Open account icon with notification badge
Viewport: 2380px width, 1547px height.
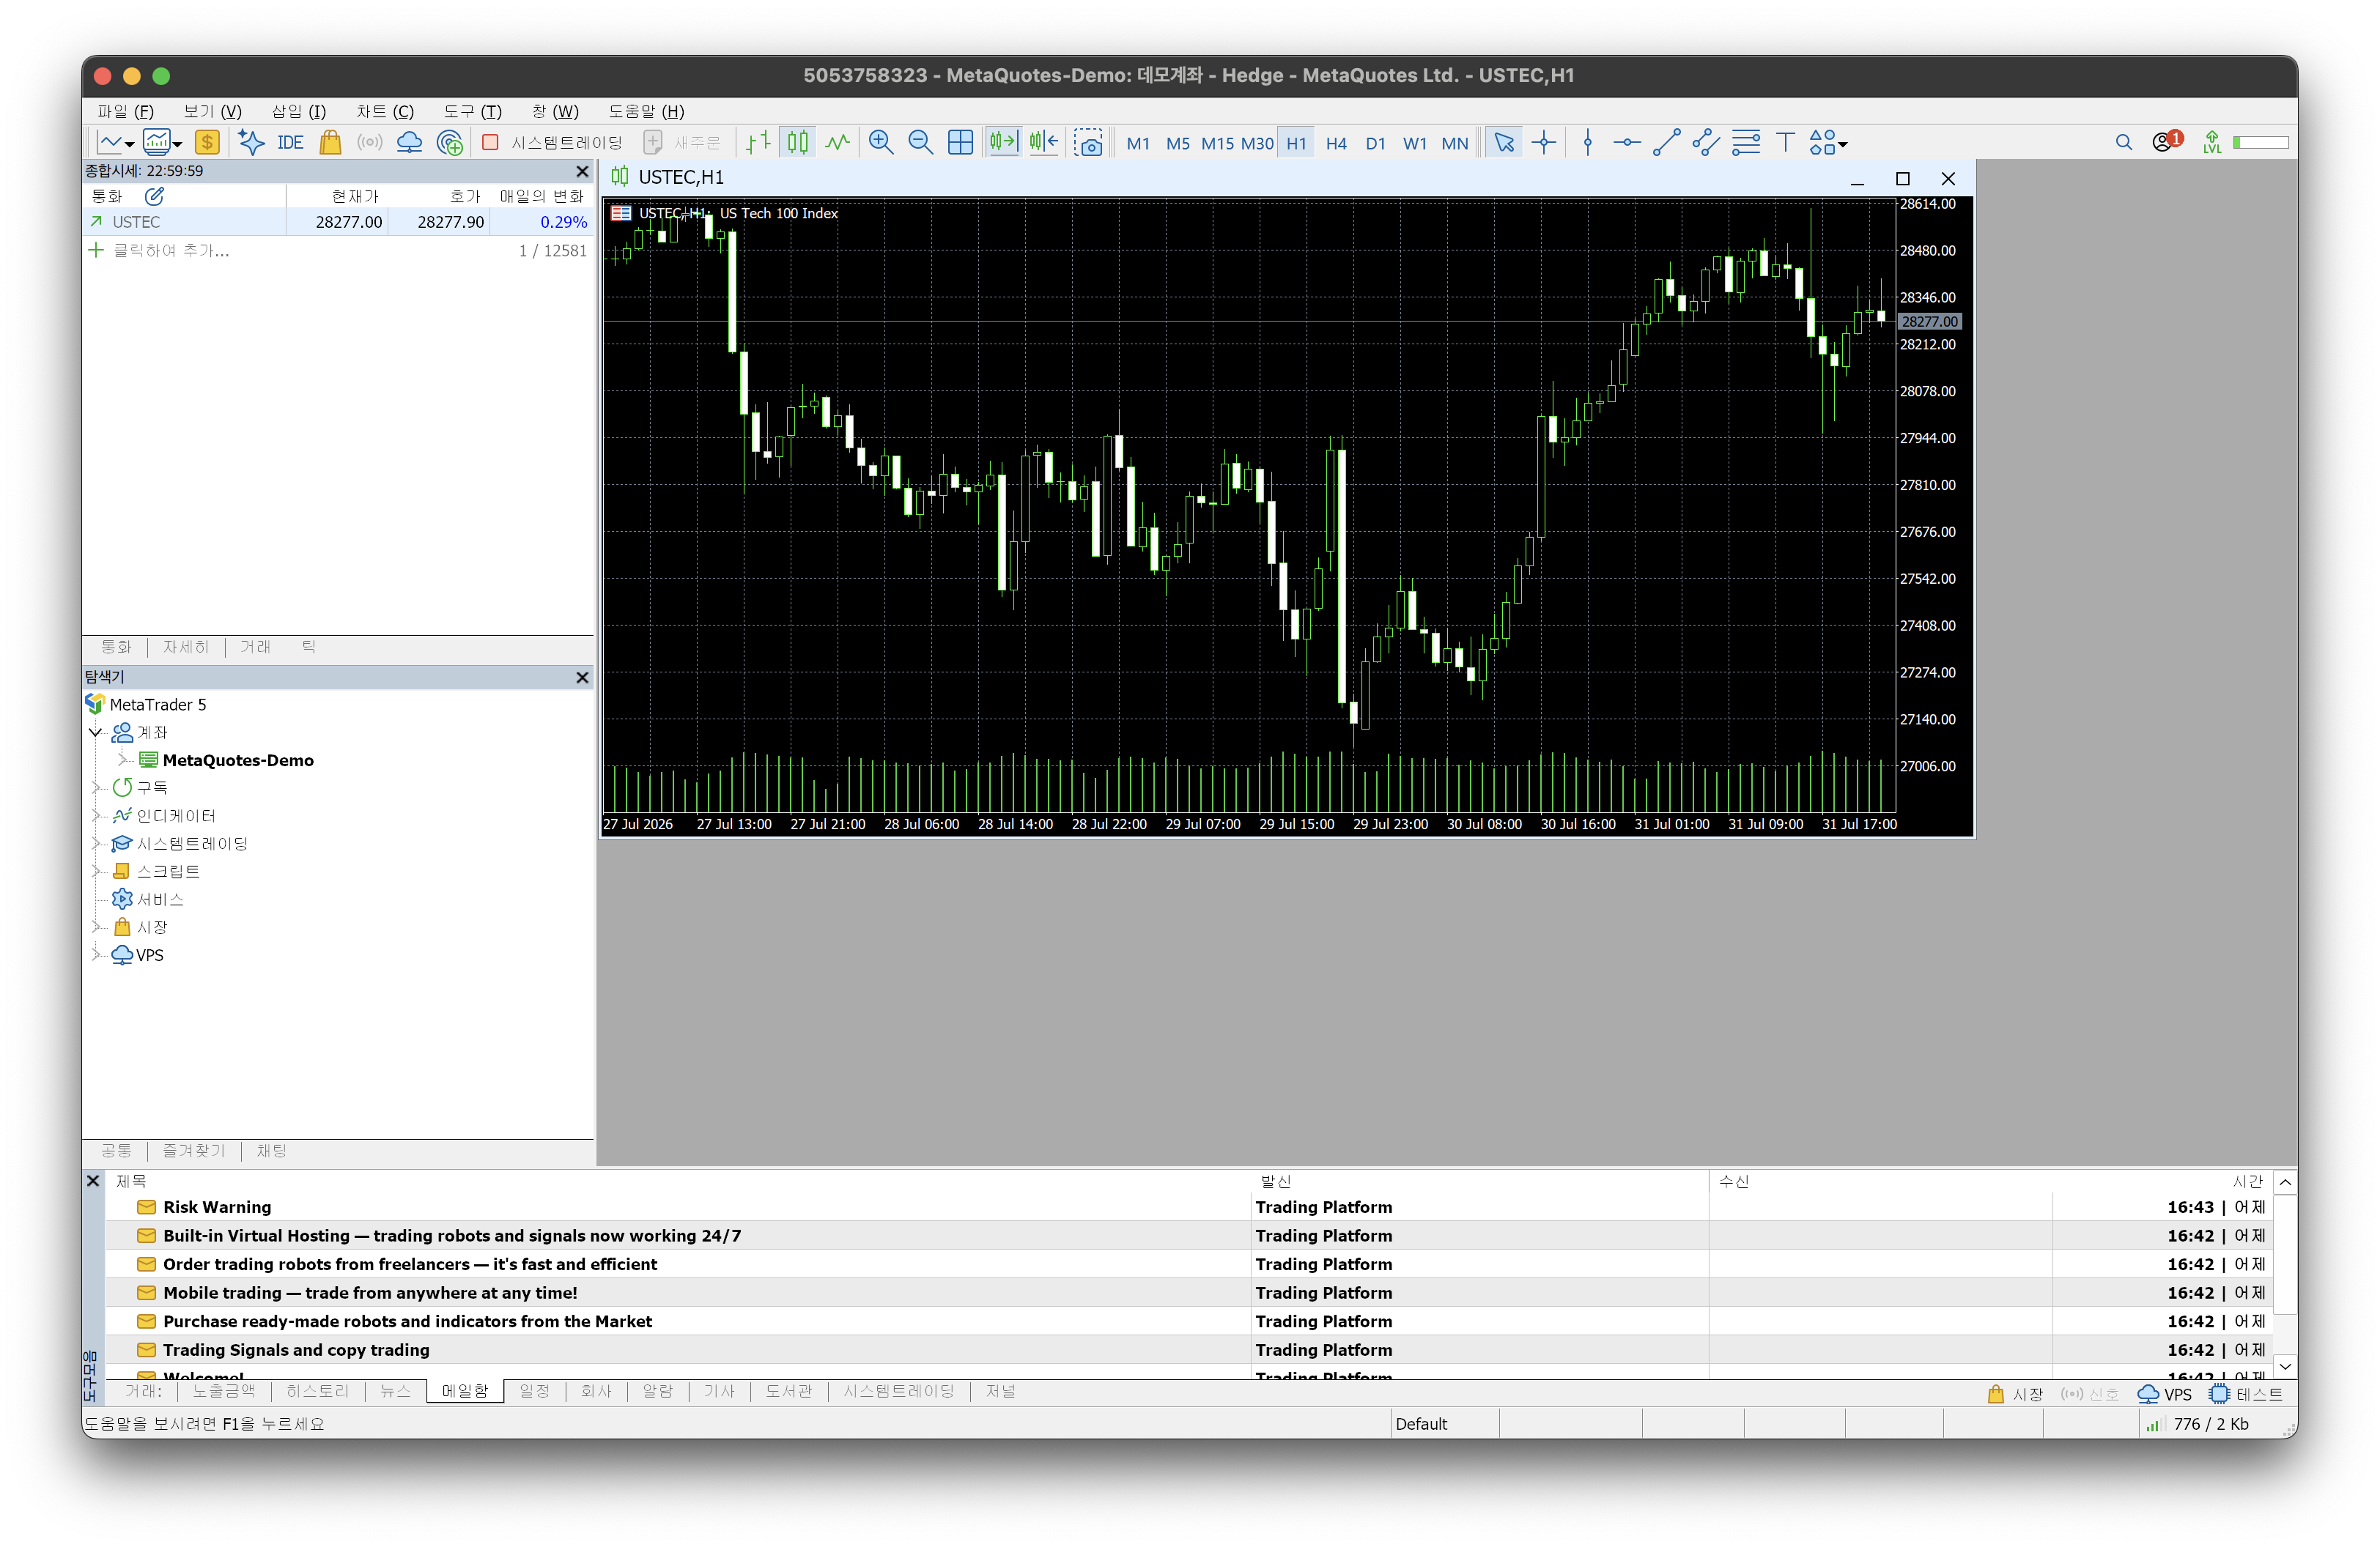click(x=2167, y=142)
